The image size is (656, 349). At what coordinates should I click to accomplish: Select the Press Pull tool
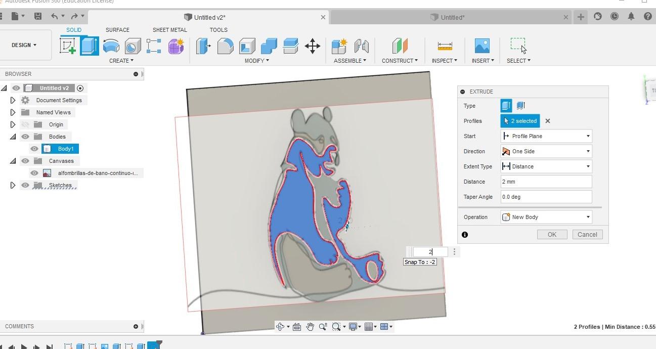[x=204, y=47]
